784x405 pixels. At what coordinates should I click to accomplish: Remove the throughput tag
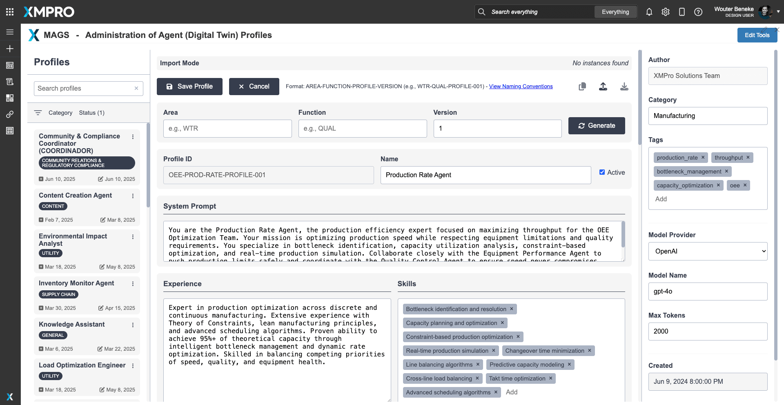[748, 158]
